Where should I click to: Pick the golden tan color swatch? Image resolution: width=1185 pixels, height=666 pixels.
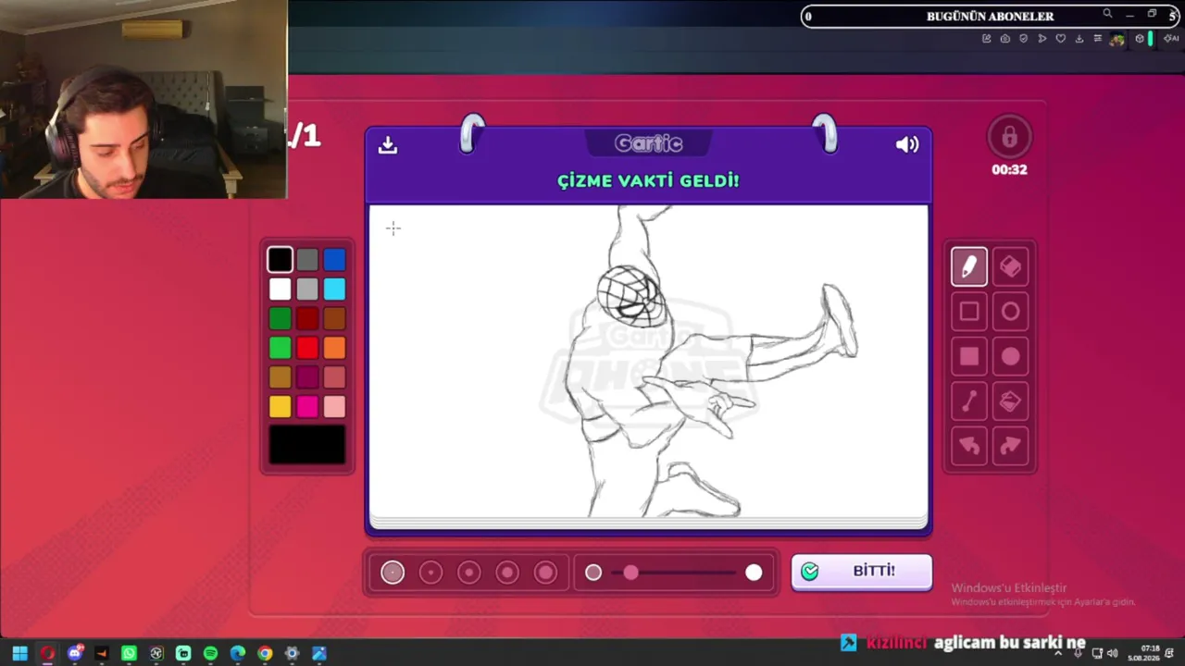tap(280, 377)
